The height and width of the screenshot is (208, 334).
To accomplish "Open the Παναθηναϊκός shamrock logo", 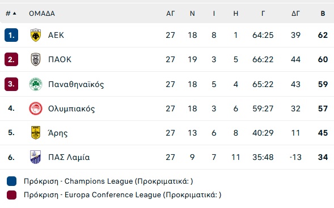I will [36, 84].
